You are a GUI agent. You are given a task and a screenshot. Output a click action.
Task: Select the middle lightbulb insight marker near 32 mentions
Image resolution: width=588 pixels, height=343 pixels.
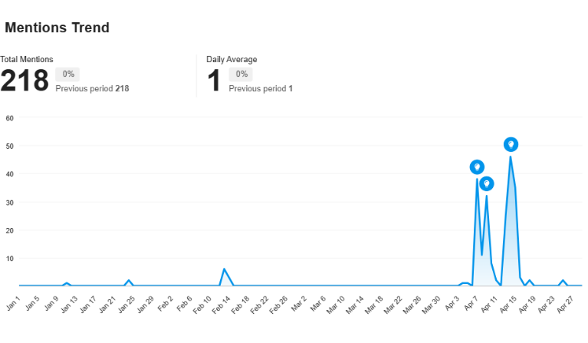[486, 184]
